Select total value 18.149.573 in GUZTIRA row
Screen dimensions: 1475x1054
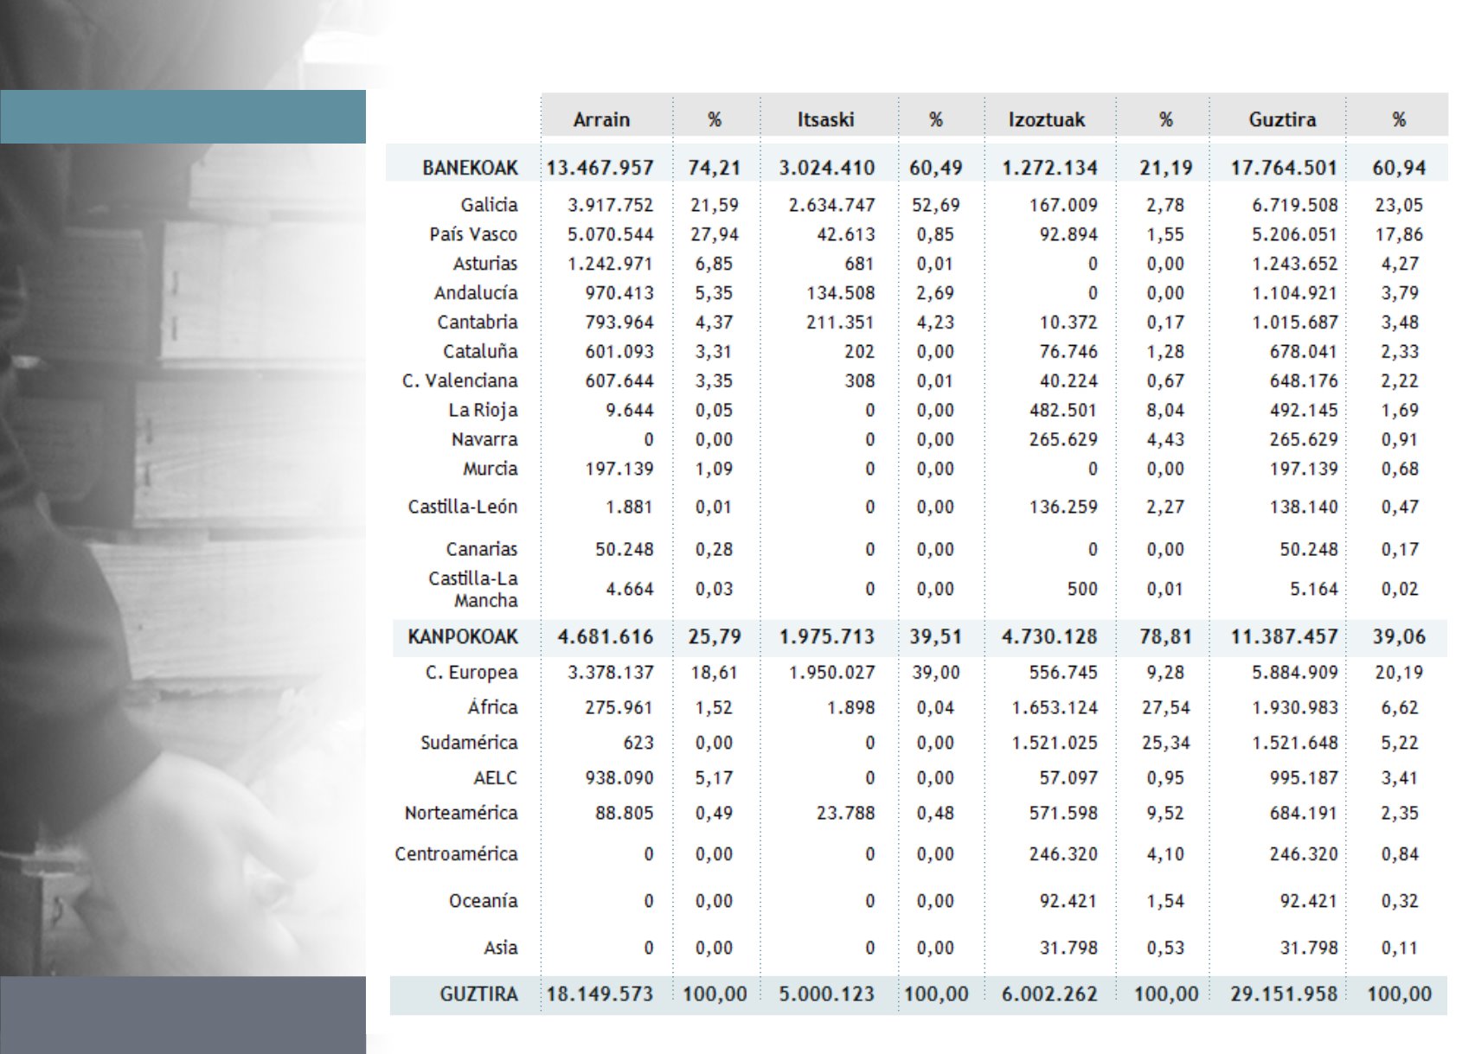[x=600, y=994]
